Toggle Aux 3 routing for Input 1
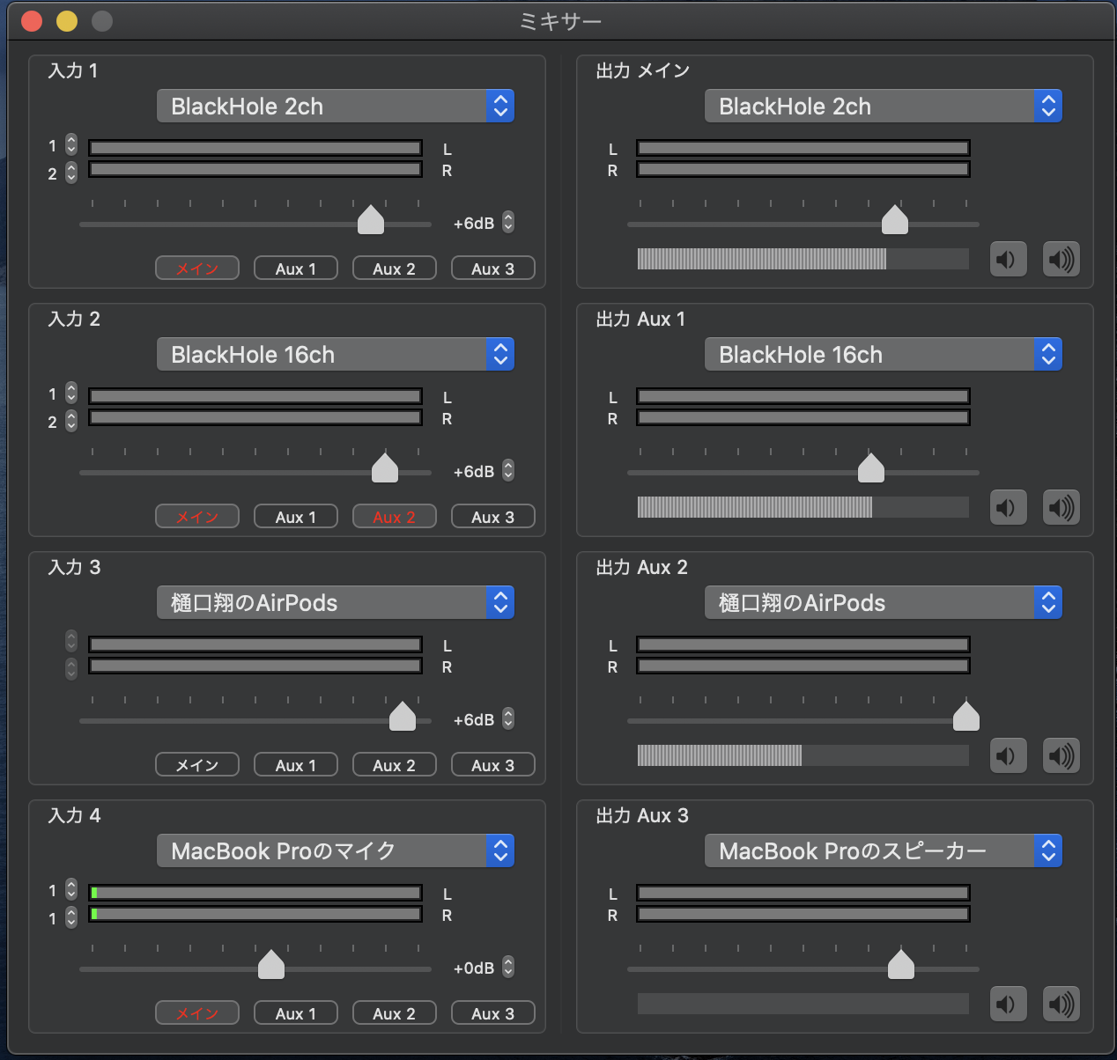Screen dimensions: 1117x1060 (493, 269)
